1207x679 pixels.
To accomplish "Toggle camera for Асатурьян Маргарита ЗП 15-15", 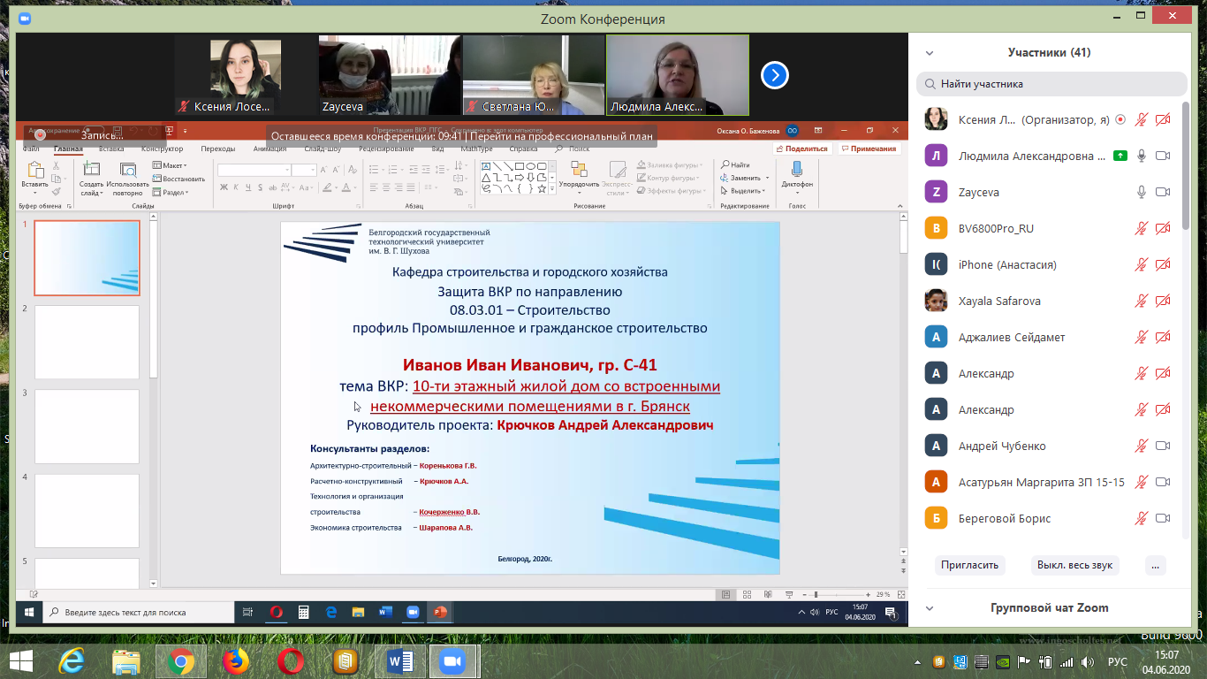I will point(1163,482).
